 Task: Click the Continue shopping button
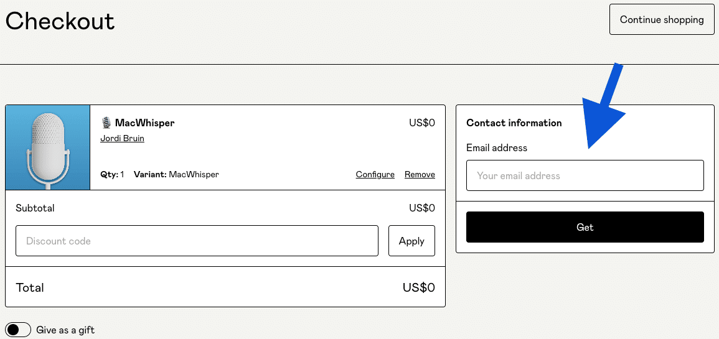coord(662,20)
